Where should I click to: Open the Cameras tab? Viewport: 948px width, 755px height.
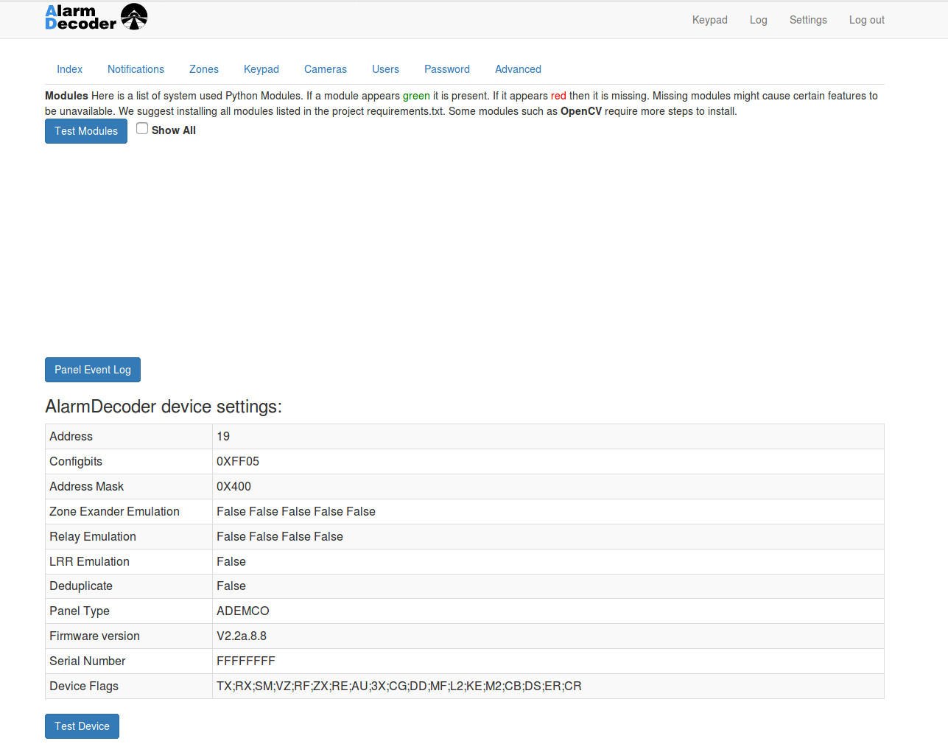pos(326,69)
